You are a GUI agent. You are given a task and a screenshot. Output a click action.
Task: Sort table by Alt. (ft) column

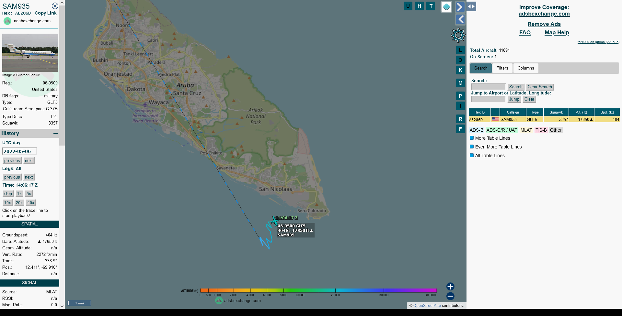582,112
